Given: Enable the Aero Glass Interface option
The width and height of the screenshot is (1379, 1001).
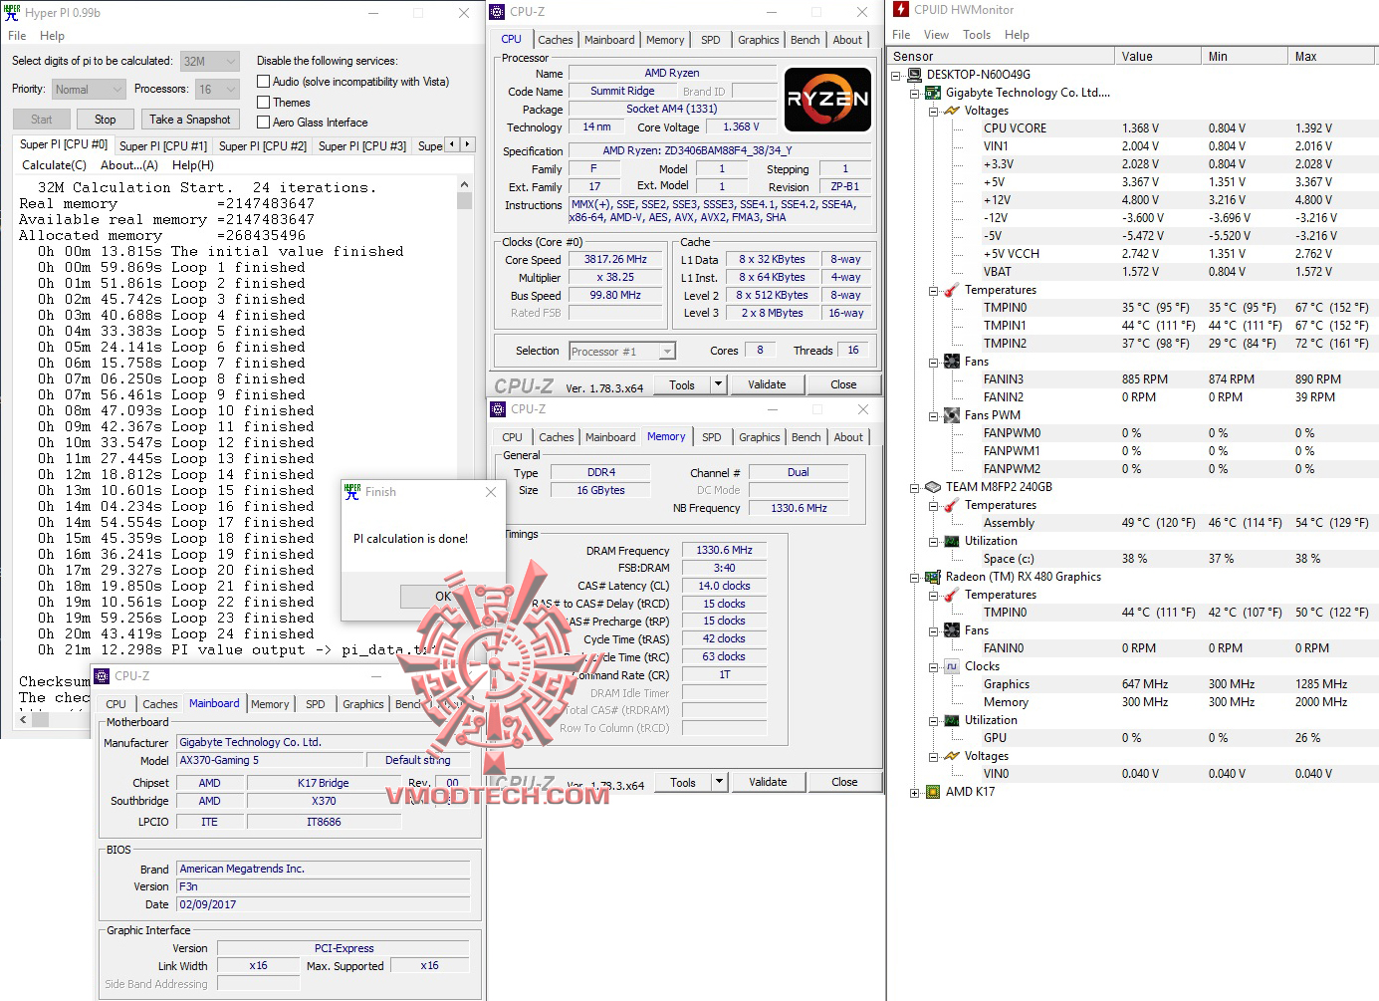Looking at the screenshot, I should (263, 122).
